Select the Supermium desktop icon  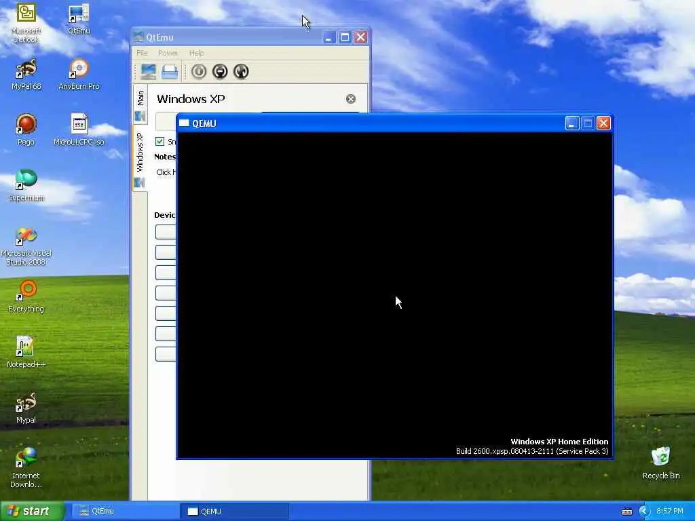tap(26, 185)
